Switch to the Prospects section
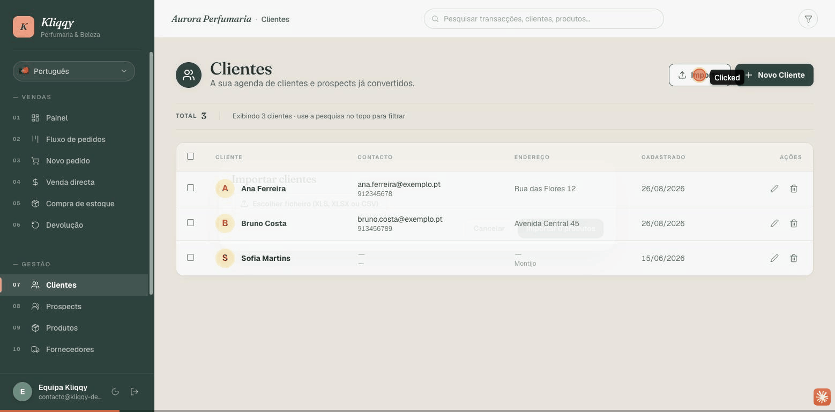835x412 pixels. pyautogui.click(x=74, y=306)
